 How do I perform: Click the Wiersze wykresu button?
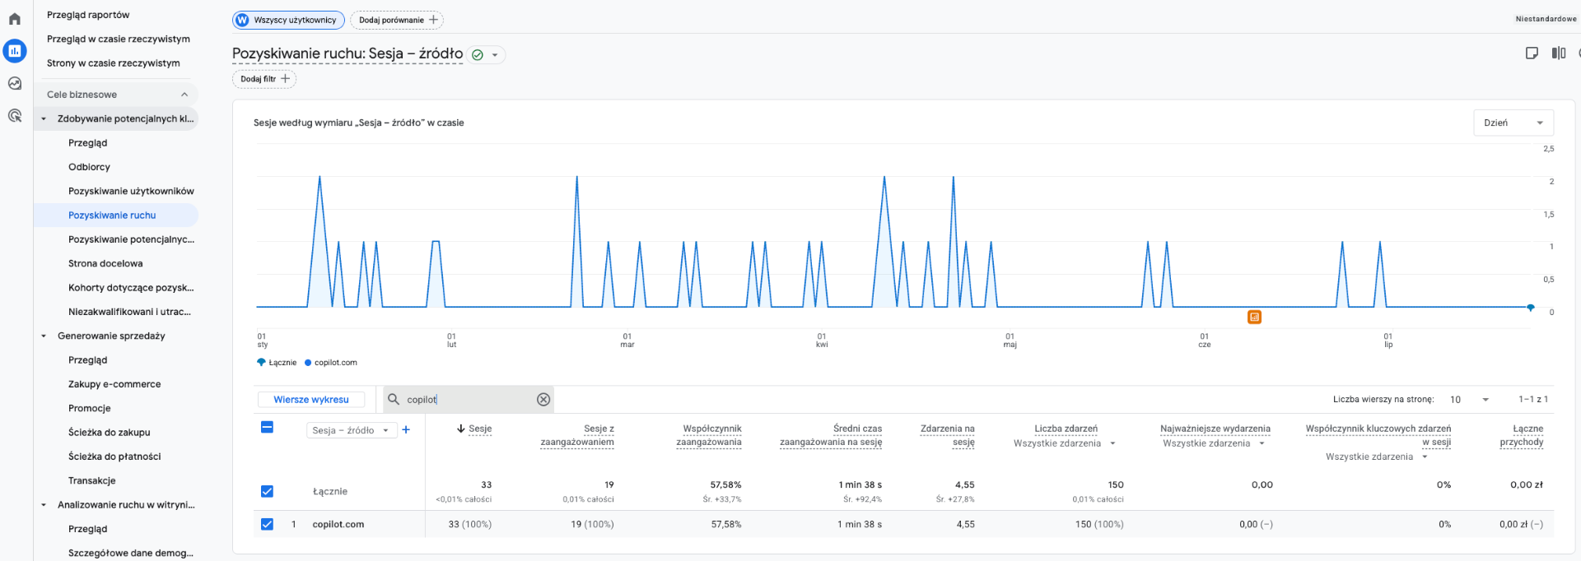tap(311, 400)
